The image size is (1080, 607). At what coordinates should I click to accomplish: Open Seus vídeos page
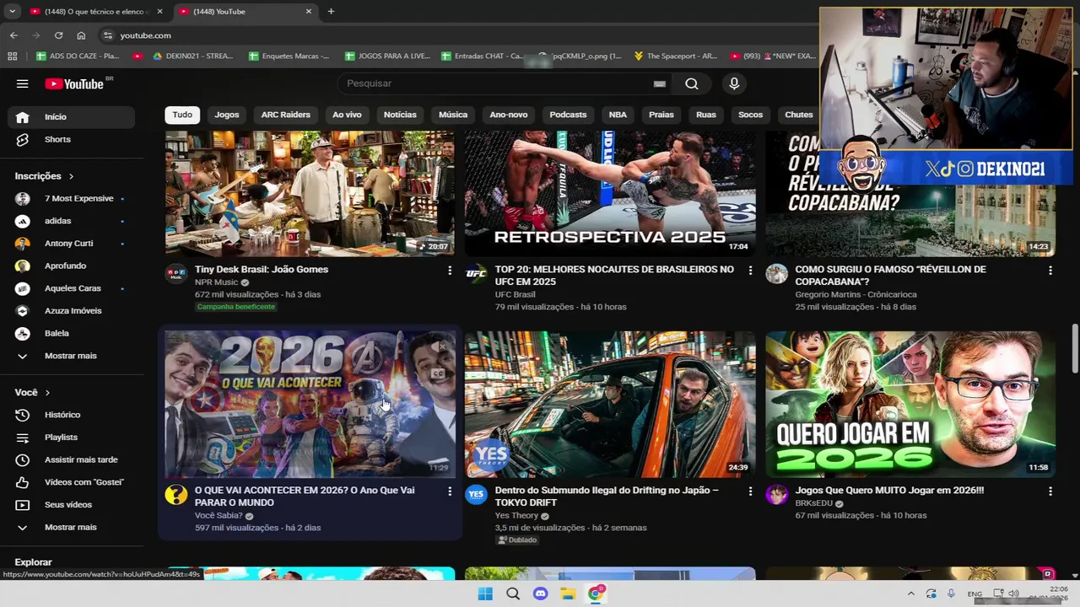tap(71, 505)
